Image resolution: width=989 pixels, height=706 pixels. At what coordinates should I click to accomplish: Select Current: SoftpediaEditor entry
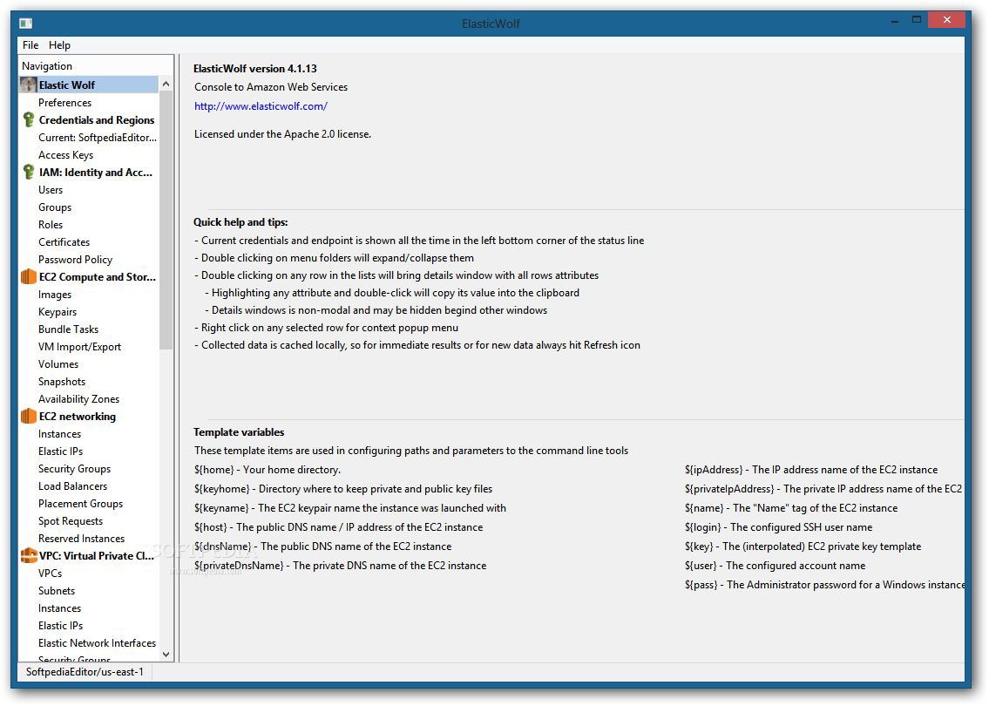pyautogui.click(x=97, y=138)
